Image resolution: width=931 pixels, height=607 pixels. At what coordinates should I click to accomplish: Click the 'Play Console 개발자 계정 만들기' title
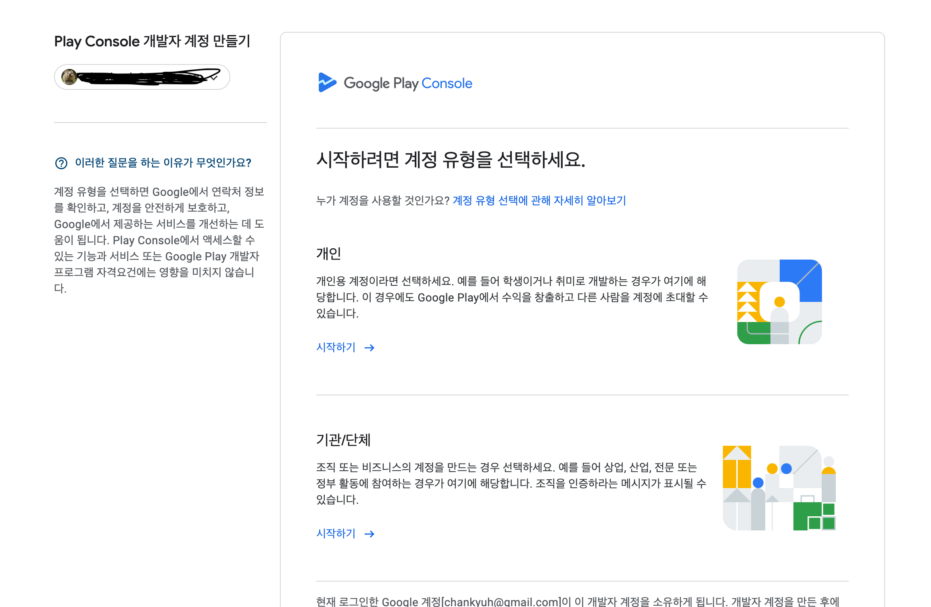(x=152, y=42)
